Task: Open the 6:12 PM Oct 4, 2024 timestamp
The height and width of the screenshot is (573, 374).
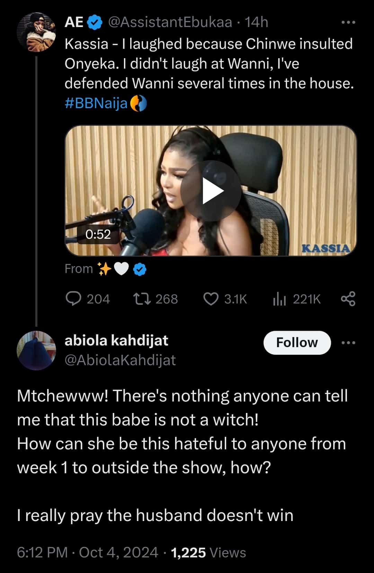Action: tap(87, 553)
